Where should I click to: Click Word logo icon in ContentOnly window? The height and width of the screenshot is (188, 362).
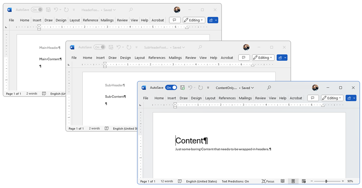pos(144,88)
